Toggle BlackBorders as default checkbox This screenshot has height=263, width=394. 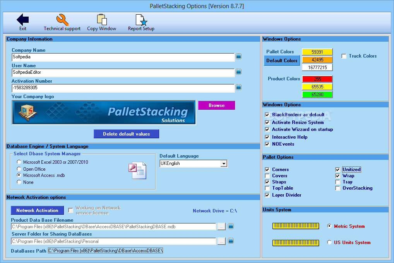267,115
